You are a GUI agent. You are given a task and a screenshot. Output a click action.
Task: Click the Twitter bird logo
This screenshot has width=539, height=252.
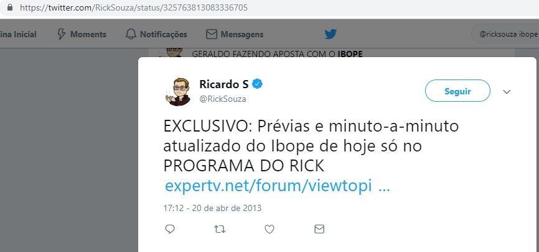coord(330,34)
